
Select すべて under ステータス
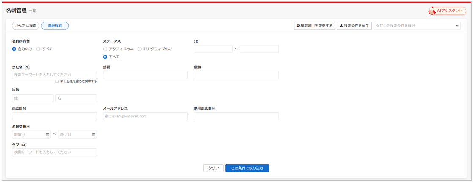coord(105,57)
